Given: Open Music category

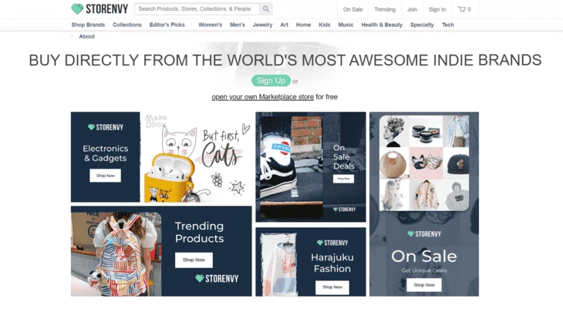Looking at the screenshot, I should click(346, 25).
